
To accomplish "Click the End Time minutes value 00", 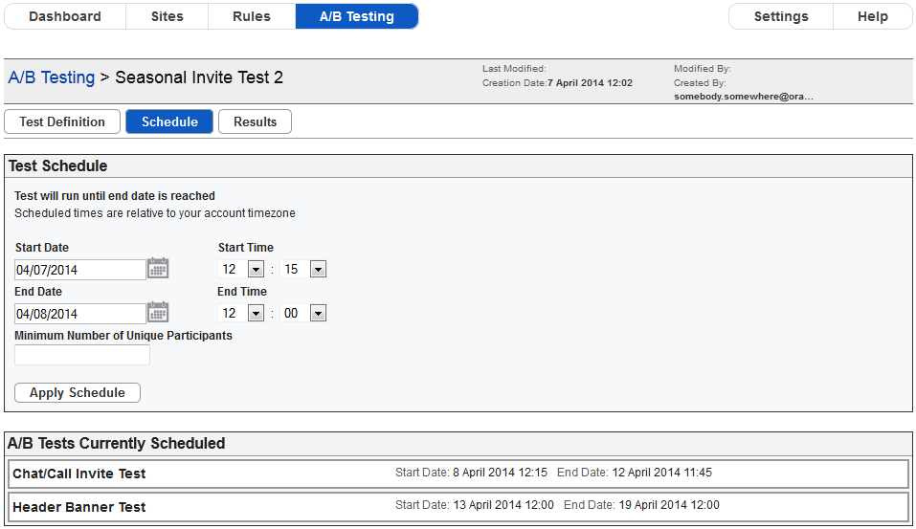I will click(291, 314).
